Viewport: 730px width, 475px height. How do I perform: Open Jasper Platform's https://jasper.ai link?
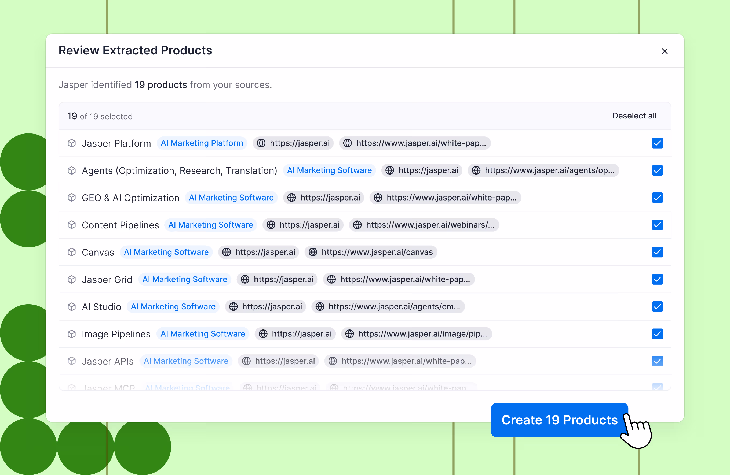click(x=293, y=143)
